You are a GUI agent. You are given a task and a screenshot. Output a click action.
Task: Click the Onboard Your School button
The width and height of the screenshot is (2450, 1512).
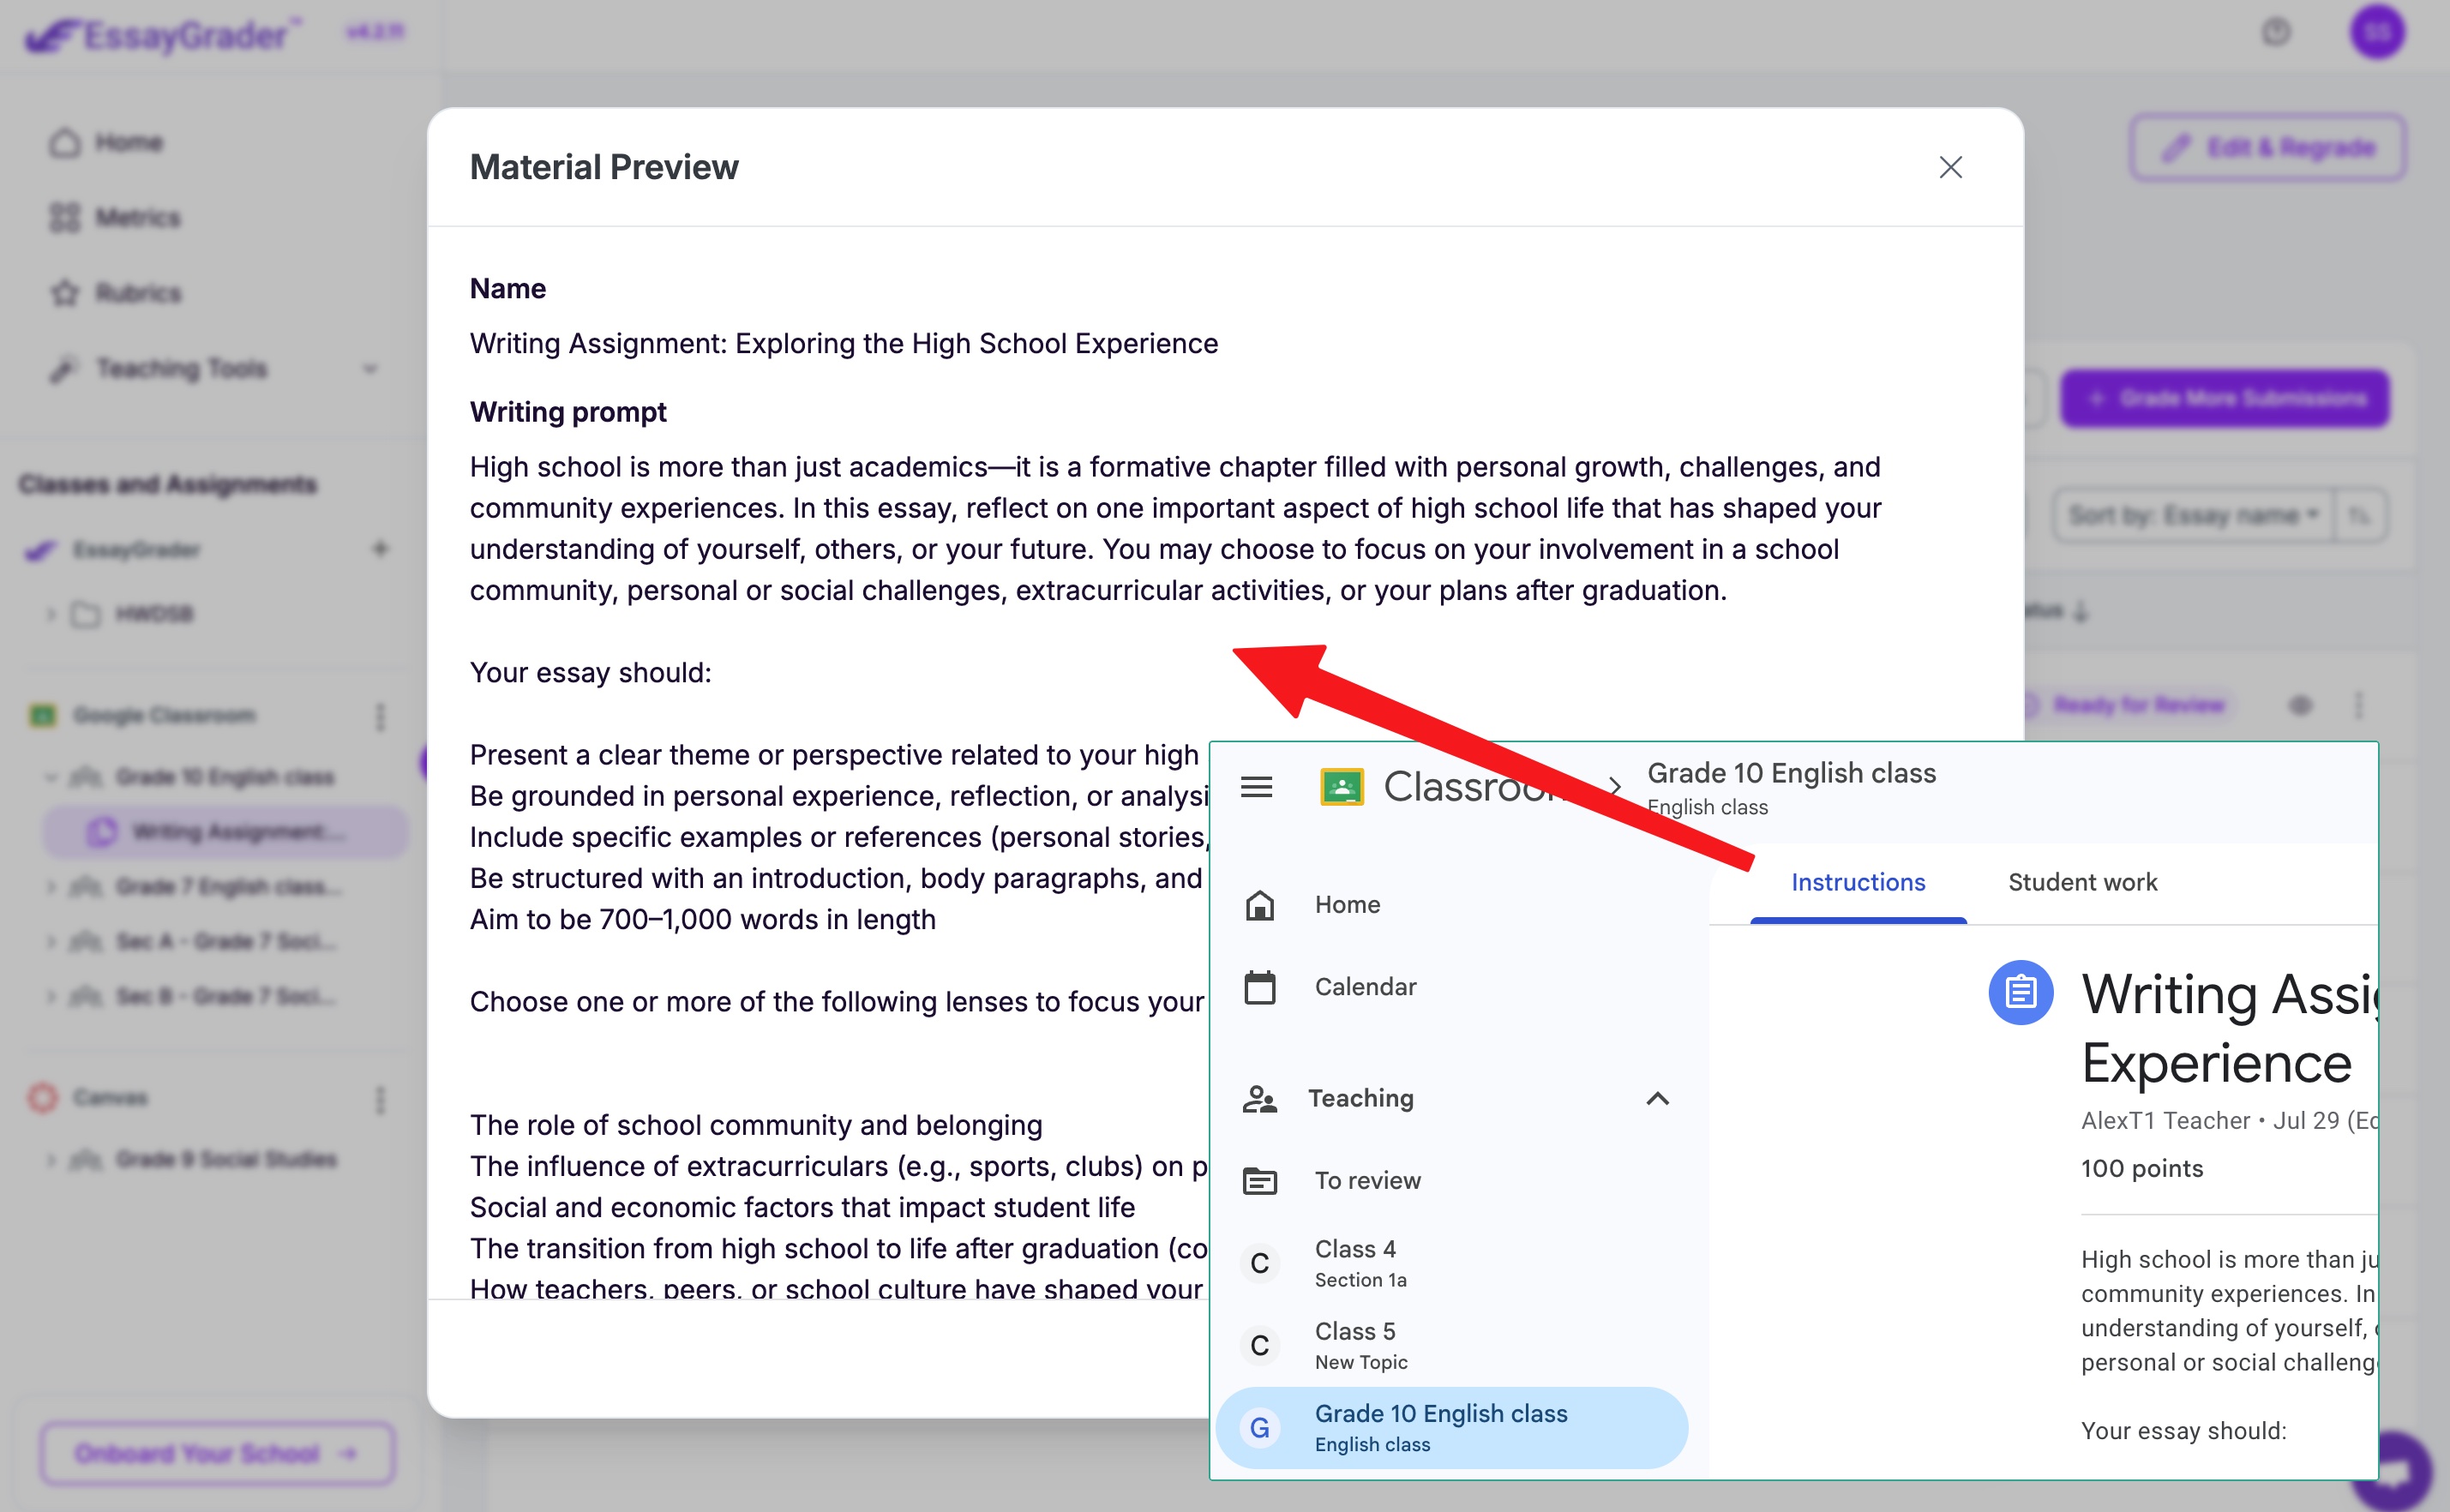point(216,1453)
